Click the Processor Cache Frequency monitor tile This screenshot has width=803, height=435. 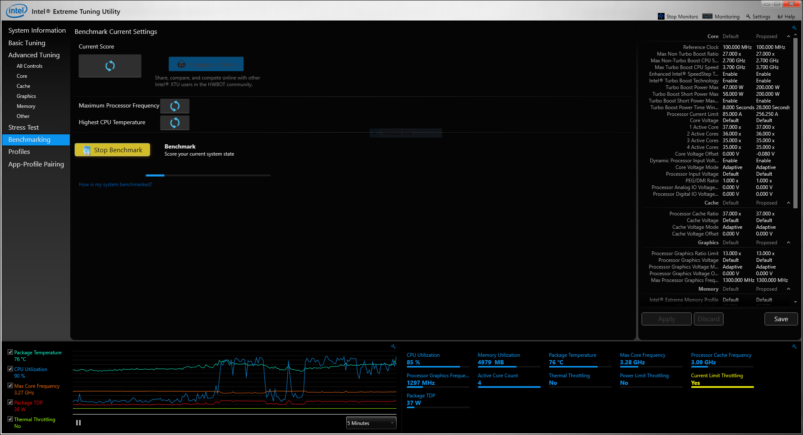(x=722, y=359)
